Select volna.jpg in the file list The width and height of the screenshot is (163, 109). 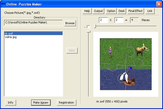point(34,37)
